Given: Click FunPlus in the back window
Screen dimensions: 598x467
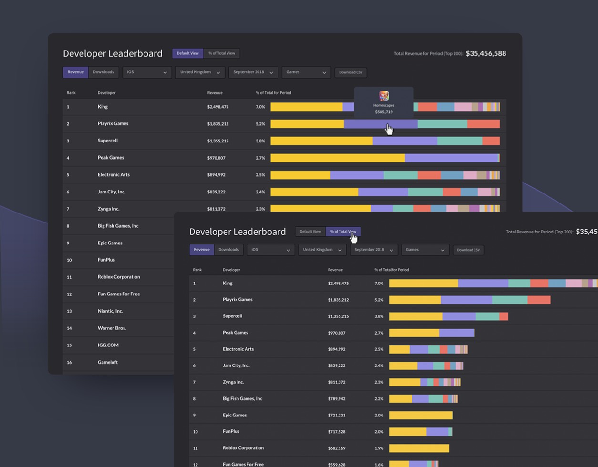Looking at the screenshot, I should pos(106,260).
